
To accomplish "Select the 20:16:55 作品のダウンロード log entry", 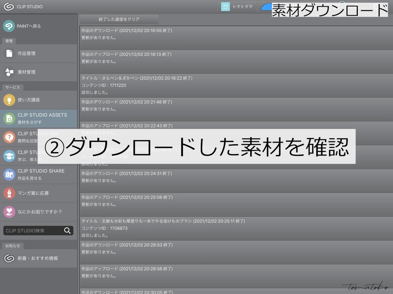I will [x=236, y=38].
